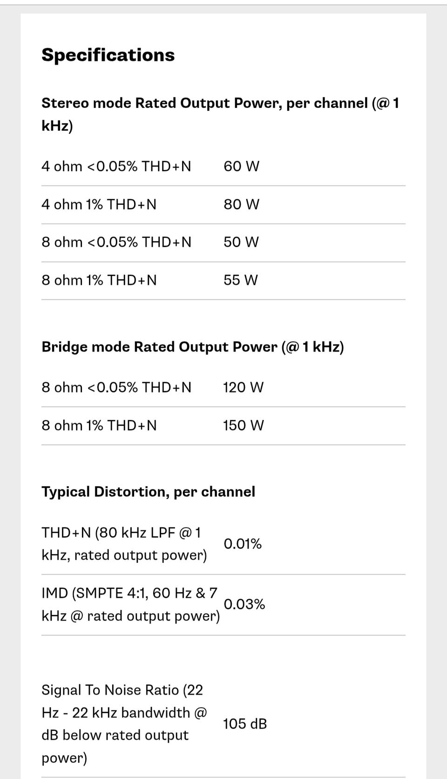Viewport: 447px width, 779px height.
Task: Select the 55 W stereo value
Action: click(x=240, y=280)
